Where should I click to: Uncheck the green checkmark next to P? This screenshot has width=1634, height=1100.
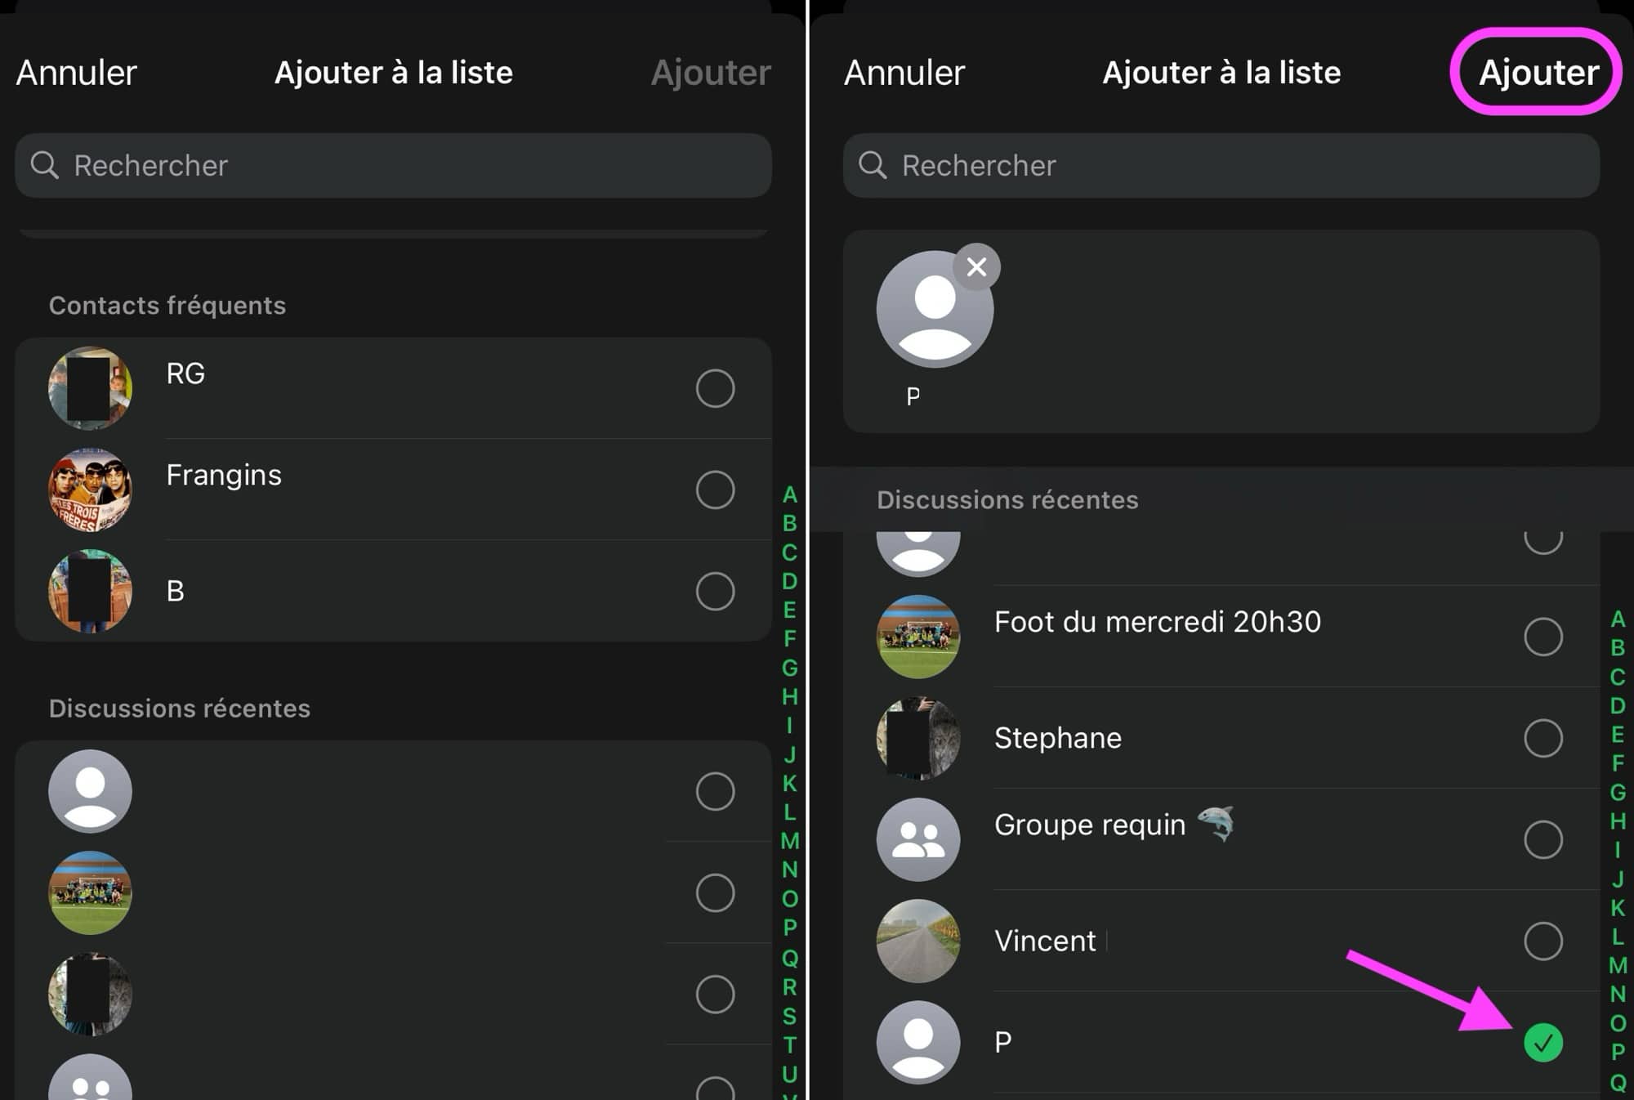coord(1543,1042)
